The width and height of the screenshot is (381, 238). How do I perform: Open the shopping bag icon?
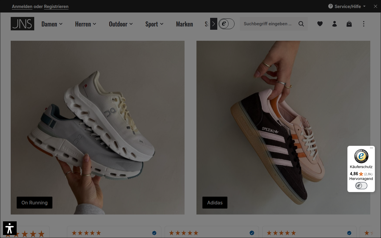point(349,24)
